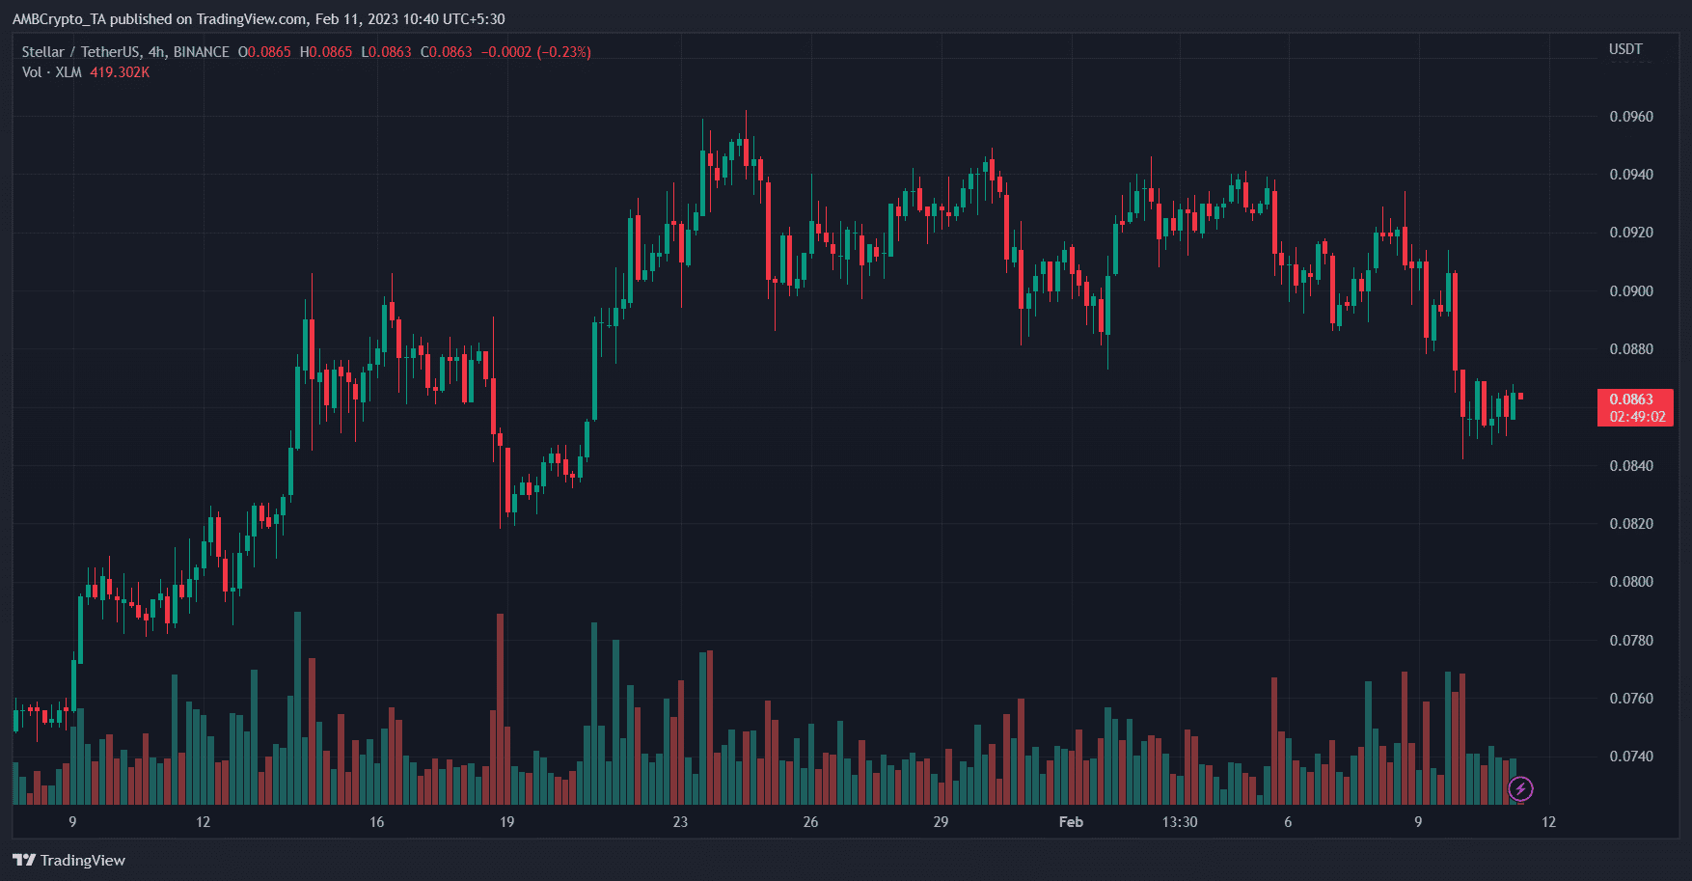Click the 16 date label on time axis
Viewport: 1692px width, 881px height.
coord(376,822)
